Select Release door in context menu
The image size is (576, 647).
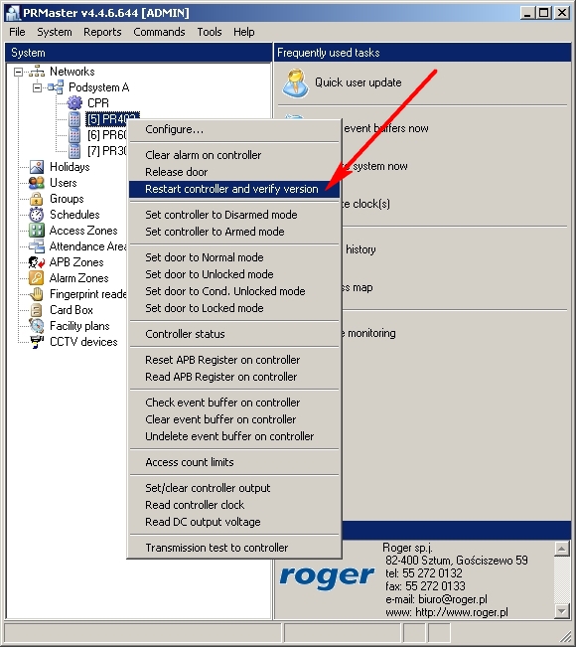[234, 172]
